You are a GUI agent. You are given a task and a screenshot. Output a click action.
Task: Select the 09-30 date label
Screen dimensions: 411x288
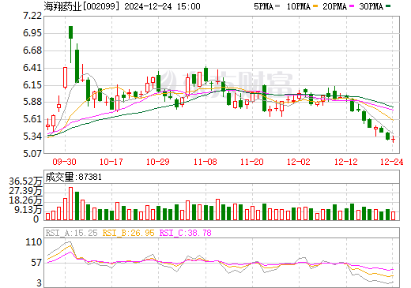[64, 162]
